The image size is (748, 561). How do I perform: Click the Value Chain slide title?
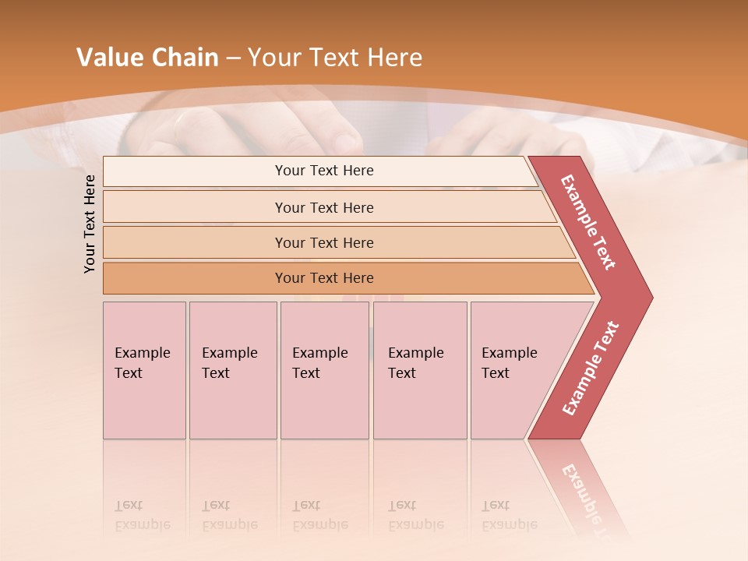coord(147,58)
